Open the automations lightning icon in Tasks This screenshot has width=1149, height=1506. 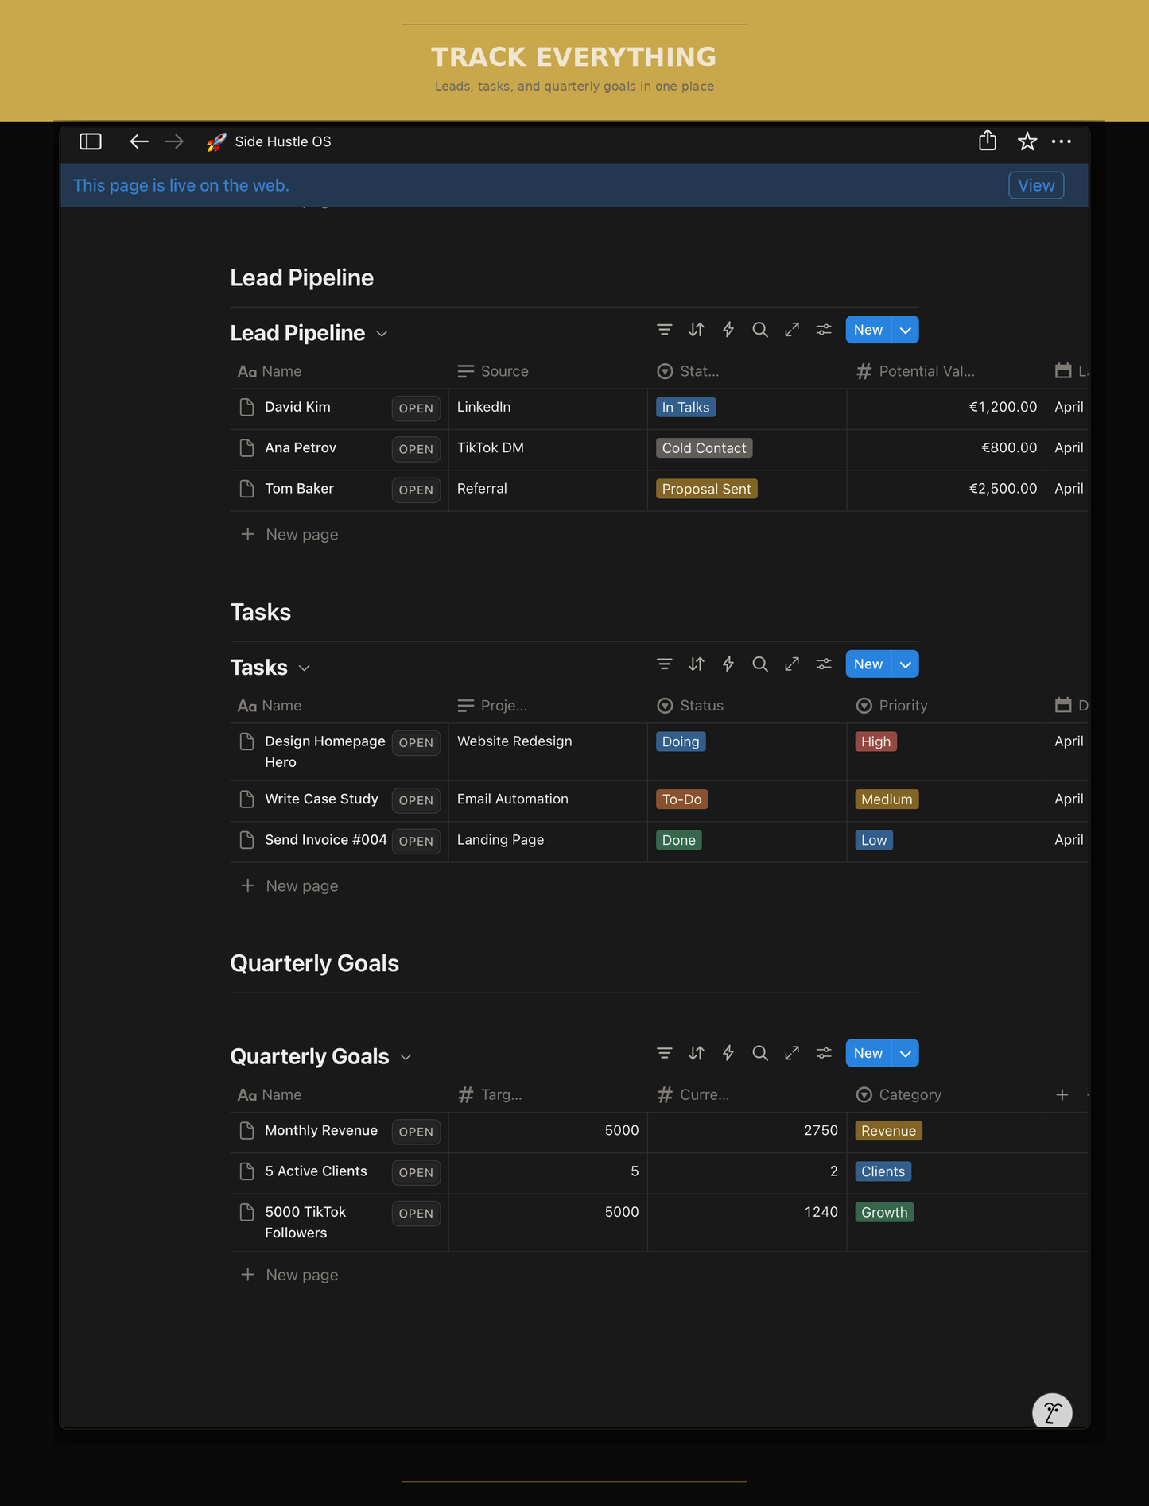coord(728,664)
